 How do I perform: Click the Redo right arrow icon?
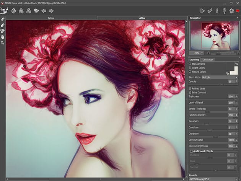[x=51, y=11]
